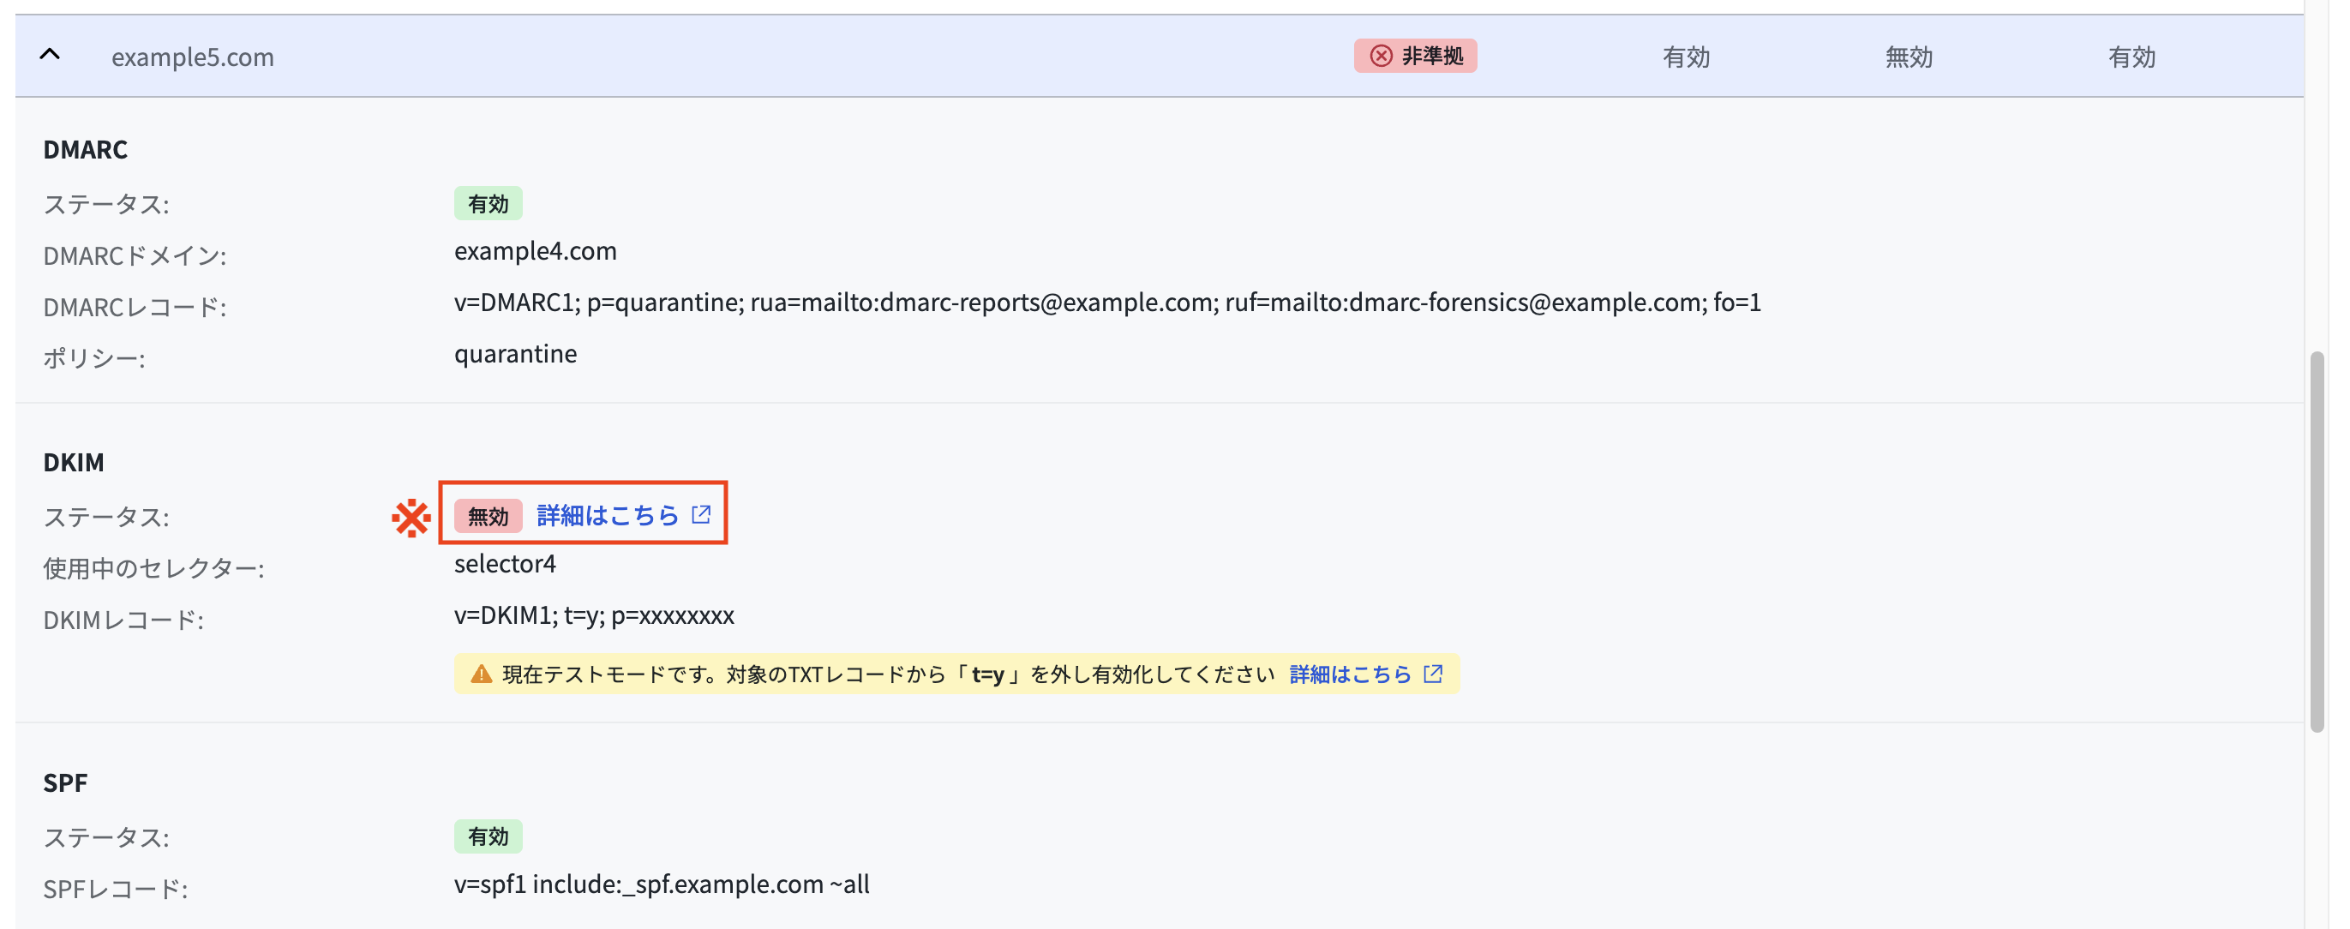Click external link icon in yellow warning banner
This screenshot has width=2350, height=929.
(x=1433, y=674)
